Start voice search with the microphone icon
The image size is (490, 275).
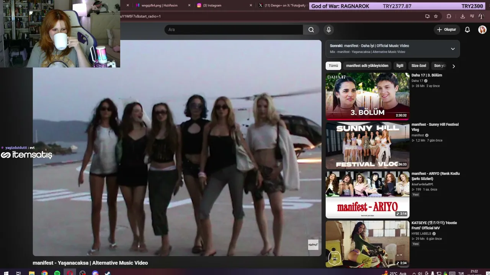pyautogui.click(x=328, y=30)
